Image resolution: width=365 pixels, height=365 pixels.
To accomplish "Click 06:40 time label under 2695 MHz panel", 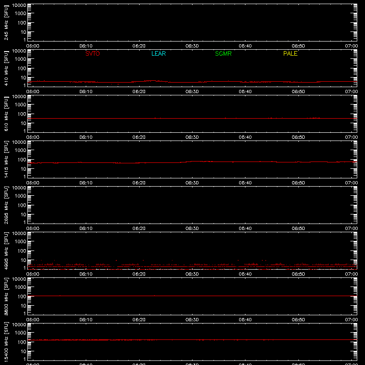I will pos(245,229).
